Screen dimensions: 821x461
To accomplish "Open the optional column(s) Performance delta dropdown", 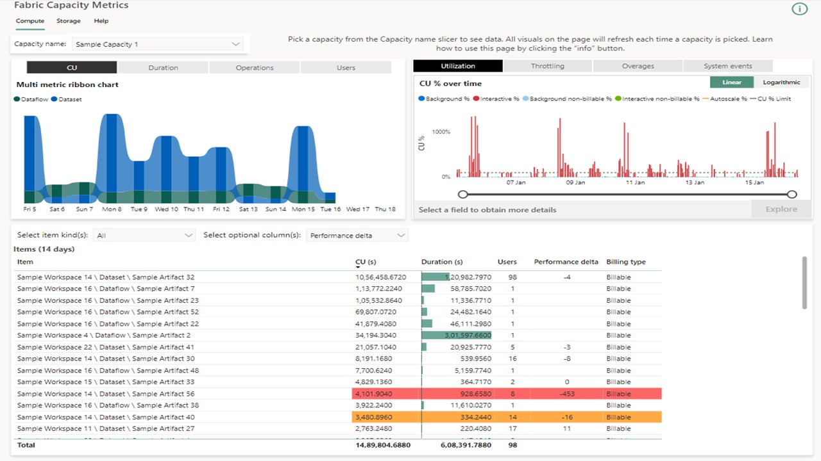I will 357,235.
